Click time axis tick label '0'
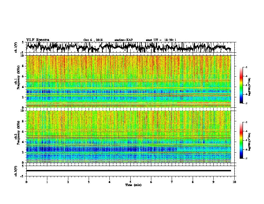 click(26, 182)
